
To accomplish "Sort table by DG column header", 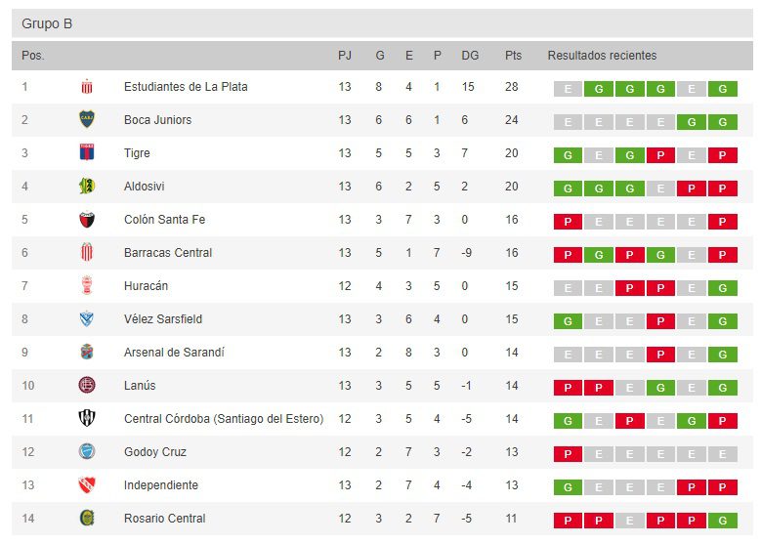I will point(470,56).
